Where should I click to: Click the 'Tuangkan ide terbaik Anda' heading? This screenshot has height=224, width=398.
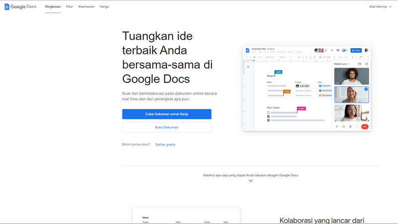click(x=167, y=57)
